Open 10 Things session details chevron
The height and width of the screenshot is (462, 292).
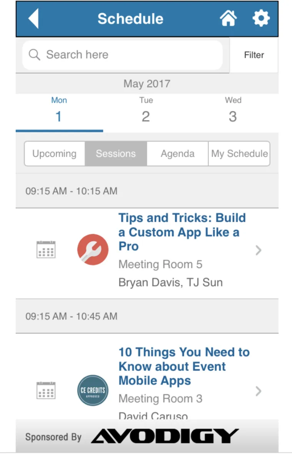point(259,391)
